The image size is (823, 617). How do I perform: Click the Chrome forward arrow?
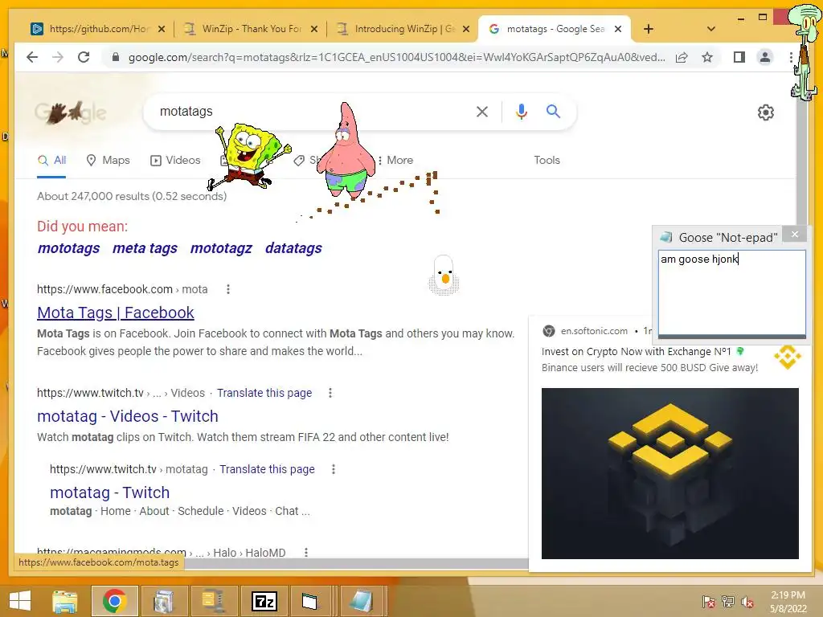pos(58,57)
